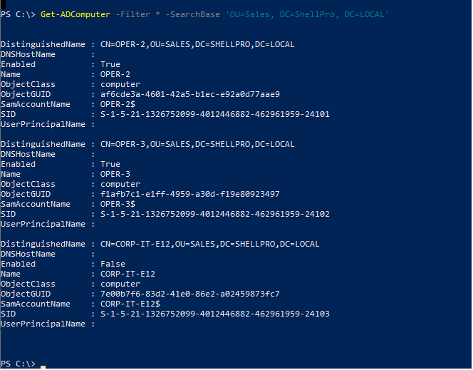This screenshot has height=370, width=473.
Task: Click the SID ending in 24103
Action: click(x=215, y=314)
